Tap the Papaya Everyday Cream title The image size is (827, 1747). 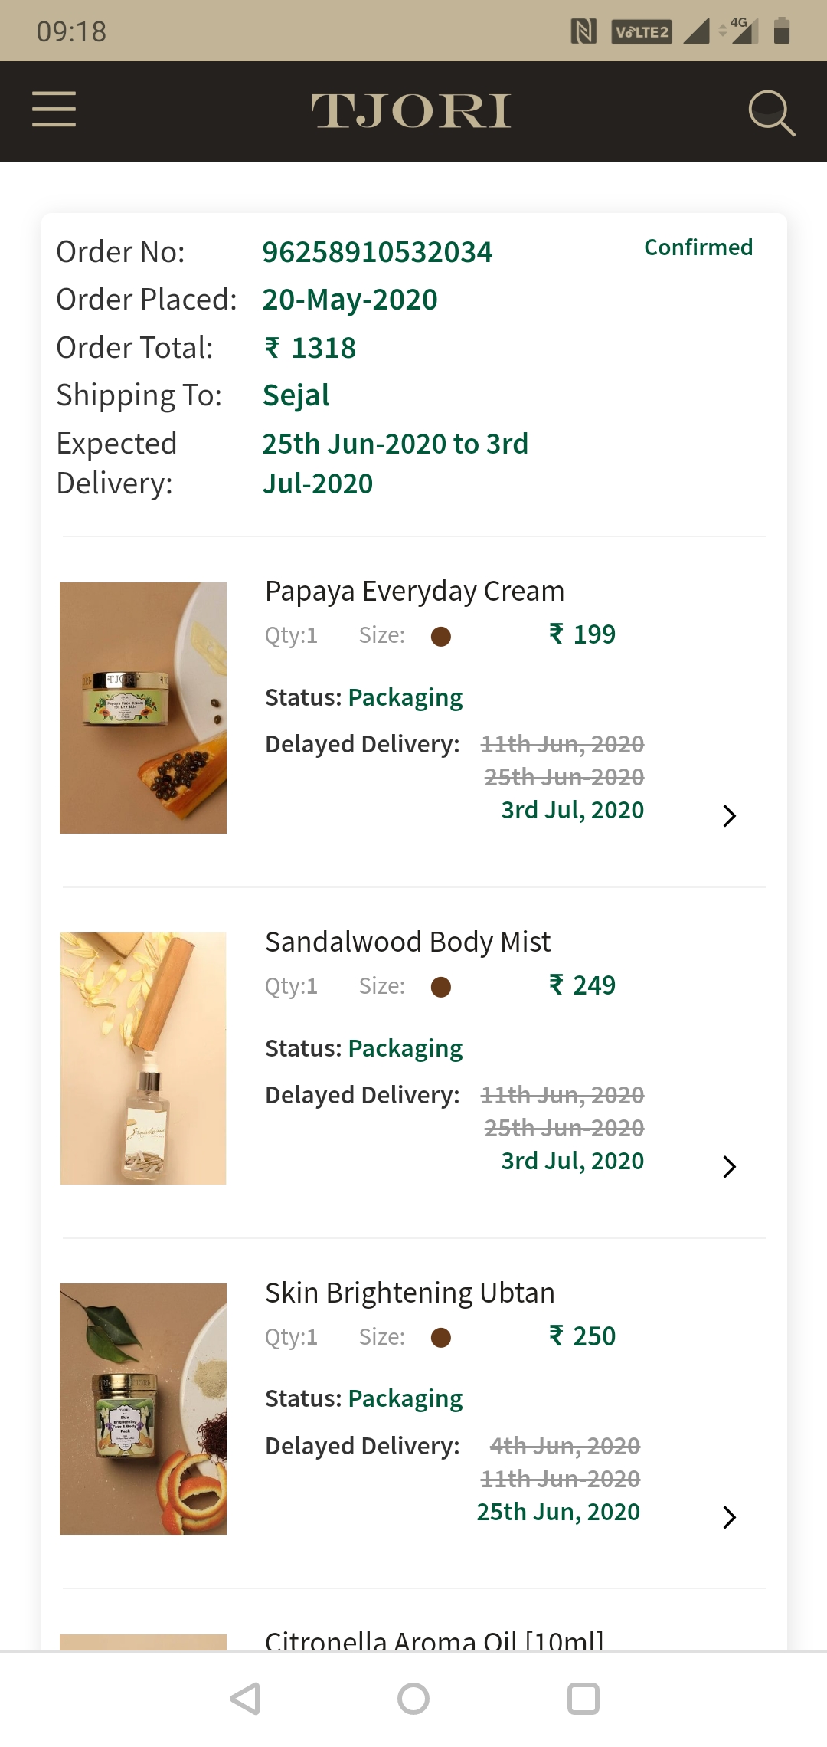[x=414, y=592]
